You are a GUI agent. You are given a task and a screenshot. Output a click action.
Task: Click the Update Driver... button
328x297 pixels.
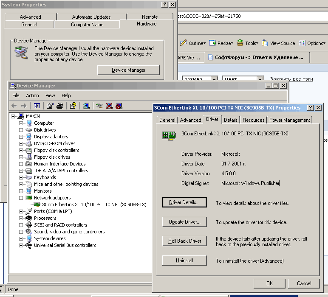[x=184, y=222]
